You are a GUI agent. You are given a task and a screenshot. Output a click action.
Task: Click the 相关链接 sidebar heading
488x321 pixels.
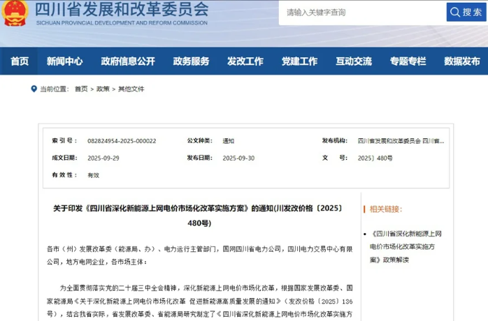click(386, 209)
